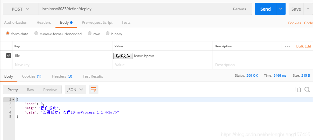Click the leave.bpmn file name

click(144, 56)
